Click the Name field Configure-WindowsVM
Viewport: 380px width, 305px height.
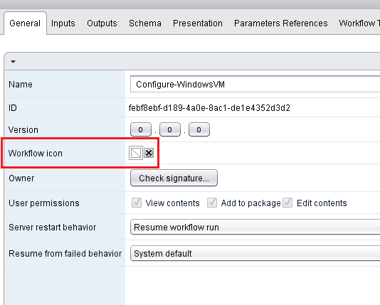point(255,84)
